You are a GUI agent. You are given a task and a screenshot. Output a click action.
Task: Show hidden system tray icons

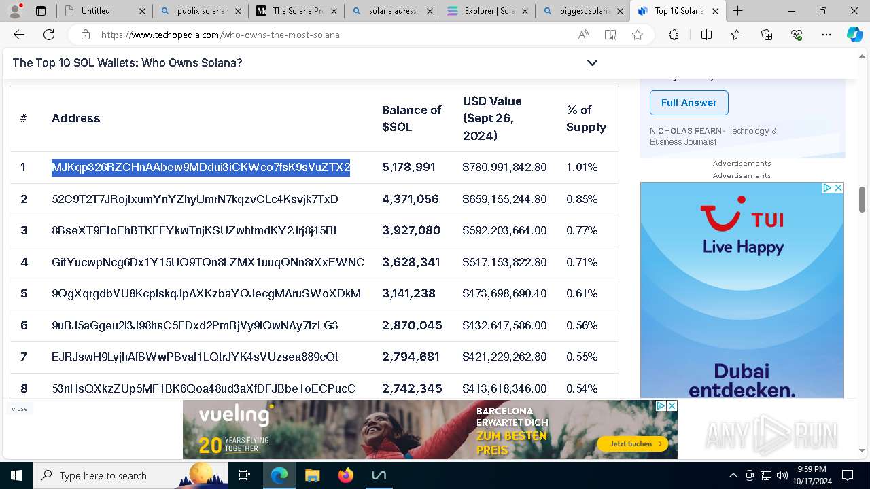[733, 475]
